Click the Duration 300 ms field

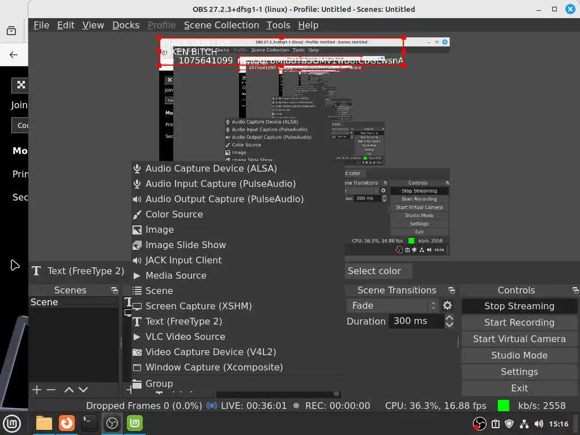pyautogui.click(x=416, y=321)
